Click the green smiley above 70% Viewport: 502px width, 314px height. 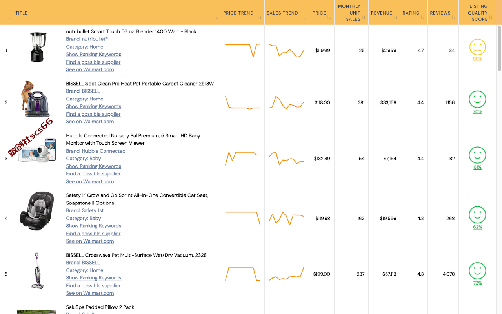click(x=477, y=100)
